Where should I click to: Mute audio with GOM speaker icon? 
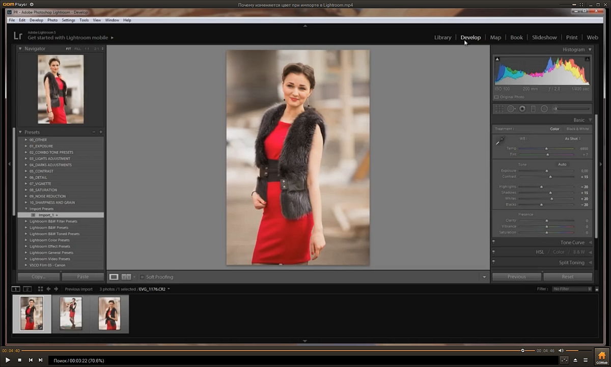[561, 350]
